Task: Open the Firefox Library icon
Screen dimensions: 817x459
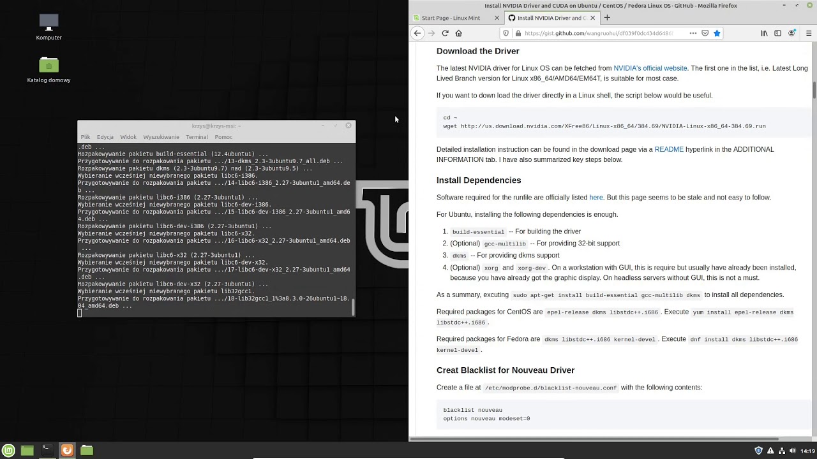Action: 764,33
